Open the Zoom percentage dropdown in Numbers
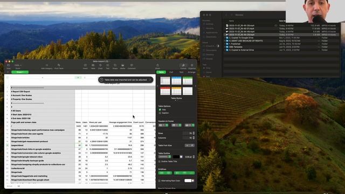Screen dimensions: 345x194 tap(18, 66)
